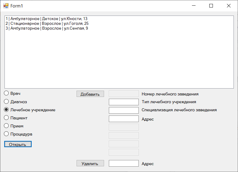The height and width of the screenshot is (172, 238).
Task: Click the Номер лечебного заведения label
Action: coord(170,94)
